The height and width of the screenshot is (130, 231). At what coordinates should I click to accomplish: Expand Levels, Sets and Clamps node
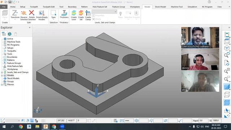[2, 72]
